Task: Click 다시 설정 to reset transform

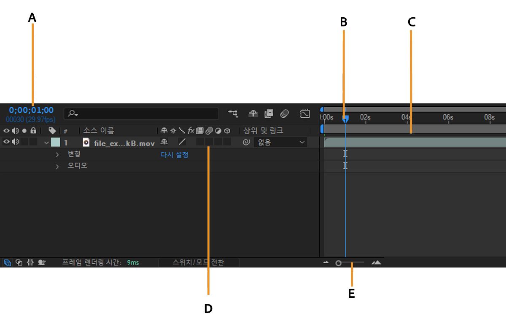Action: tap(175, 155)
